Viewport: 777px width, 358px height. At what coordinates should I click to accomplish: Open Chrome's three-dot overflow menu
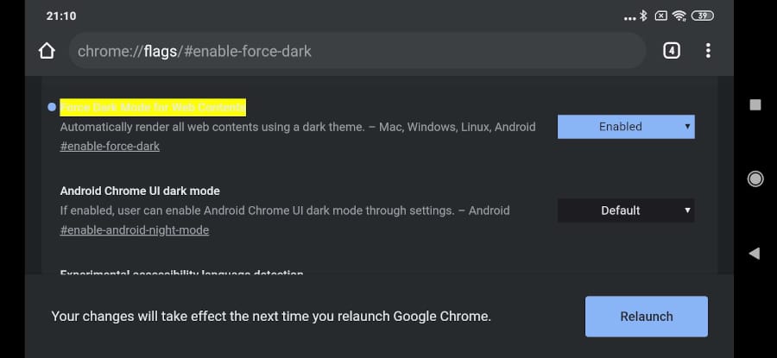(708, 51)
